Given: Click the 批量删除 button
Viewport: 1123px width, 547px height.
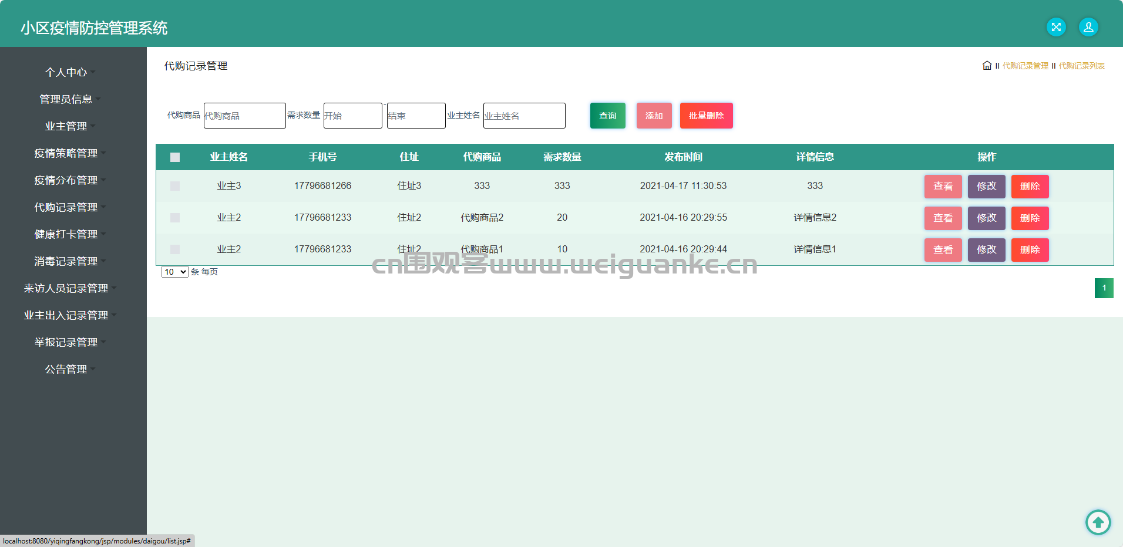Looking at the screenshot, I should pyautogui.click(x=707, y=116).
